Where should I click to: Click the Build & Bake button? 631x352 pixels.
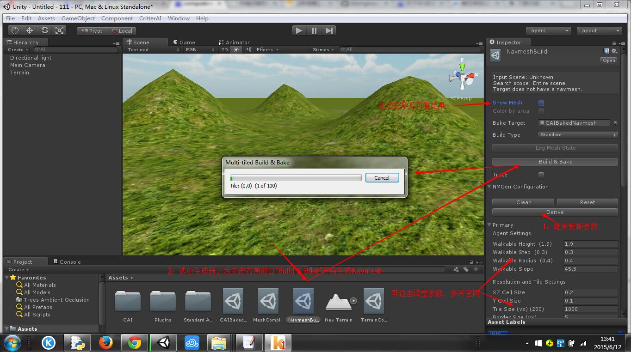click(555, 162)
